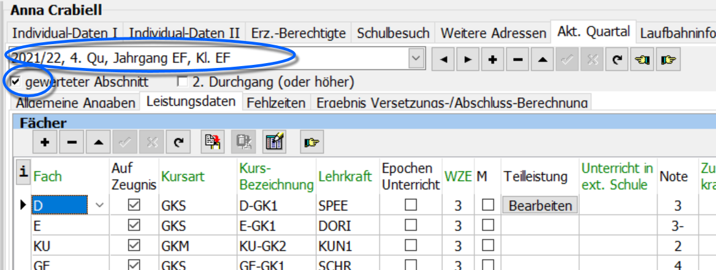Screen dimensions: 716x270
Task: Select Kursart cell GKM
Action: tap(198, 246)
